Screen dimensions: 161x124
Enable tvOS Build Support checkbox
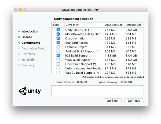tap(58, 60)
